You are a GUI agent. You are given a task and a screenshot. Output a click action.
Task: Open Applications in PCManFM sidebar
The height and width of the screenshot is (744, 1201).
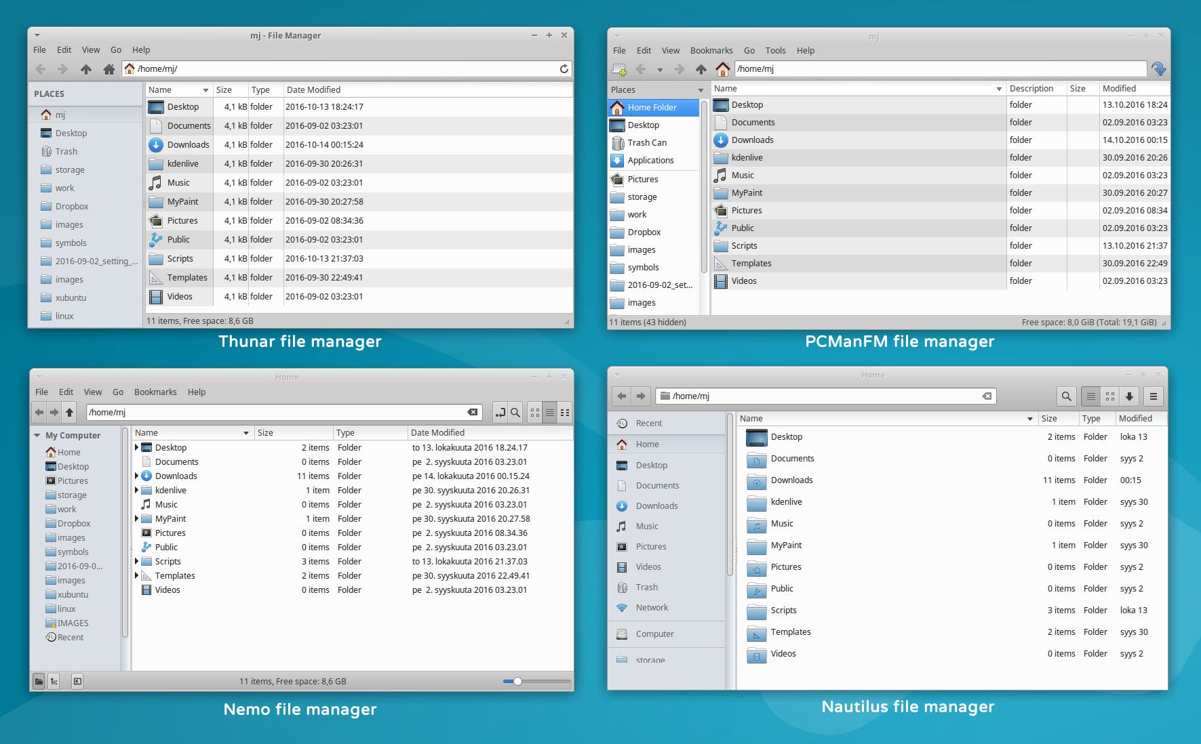tap(650, 160)
